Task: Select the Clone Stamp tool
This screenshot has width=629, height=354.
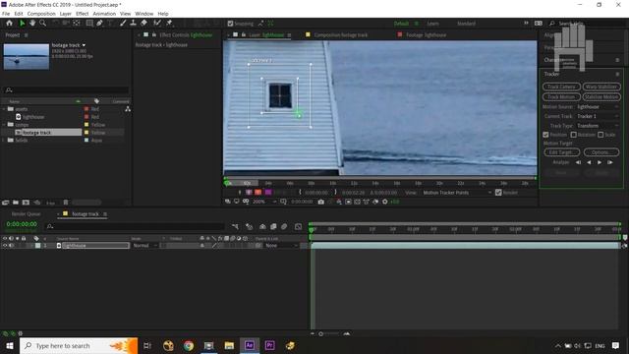Action: point(134,24)
